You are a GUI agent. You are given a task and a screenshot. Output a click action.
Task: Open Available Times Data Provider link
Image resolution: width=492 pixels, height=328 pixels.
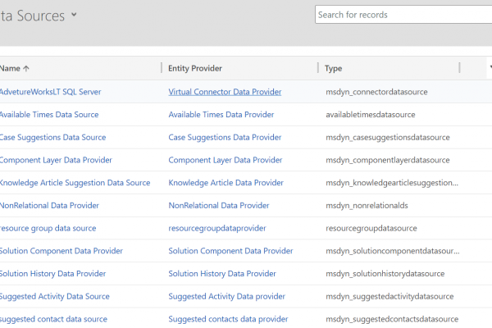[x=221, y=115]
